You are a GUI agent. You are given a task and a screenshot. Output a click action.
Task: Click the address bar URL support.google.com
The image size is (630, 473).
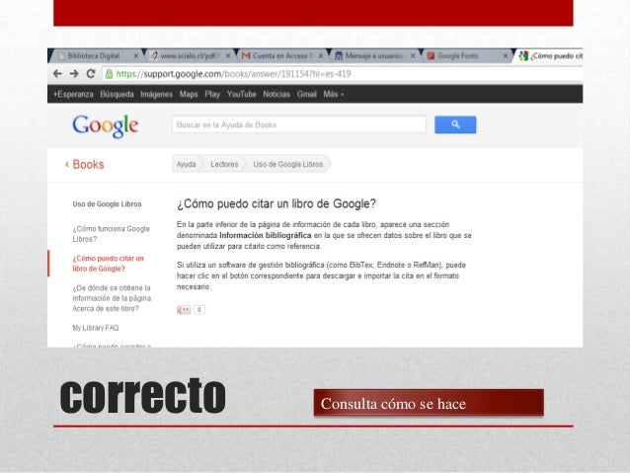tap(233, 74)
